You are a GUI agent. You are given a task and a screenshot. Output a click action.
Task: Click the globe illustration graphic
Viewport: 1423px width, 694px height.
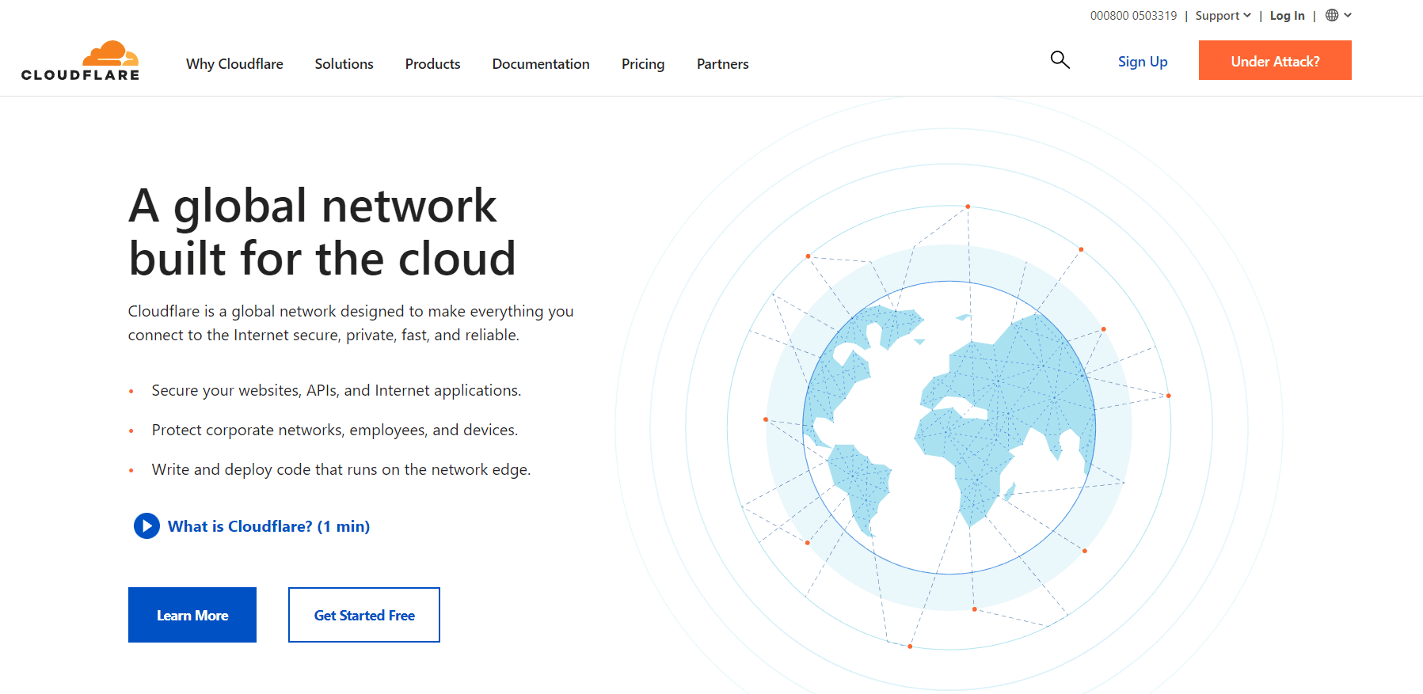point(949,427)
